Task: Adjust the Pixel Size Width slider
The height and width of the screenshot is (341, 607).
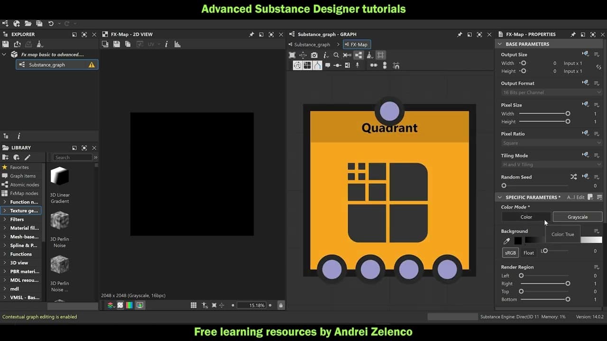Action: coord(544,114)
